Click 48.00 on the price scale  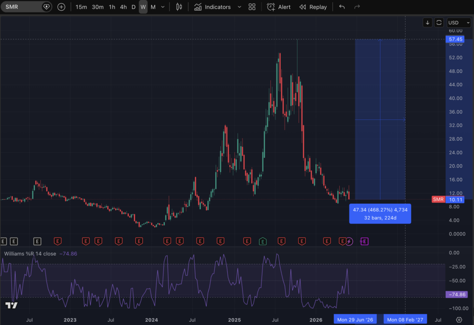455,71
